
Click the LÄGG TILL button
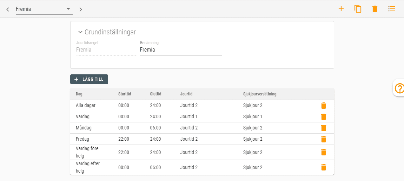[x=89, y=79]
